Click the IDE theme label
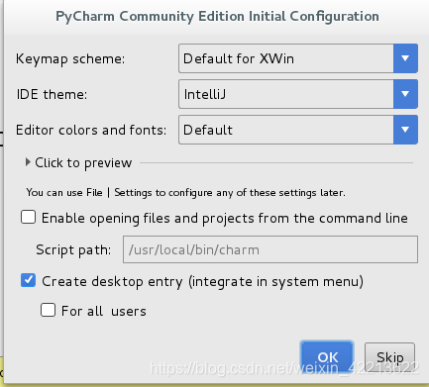This screenshot has height=387, width=429. coord(52,94)
